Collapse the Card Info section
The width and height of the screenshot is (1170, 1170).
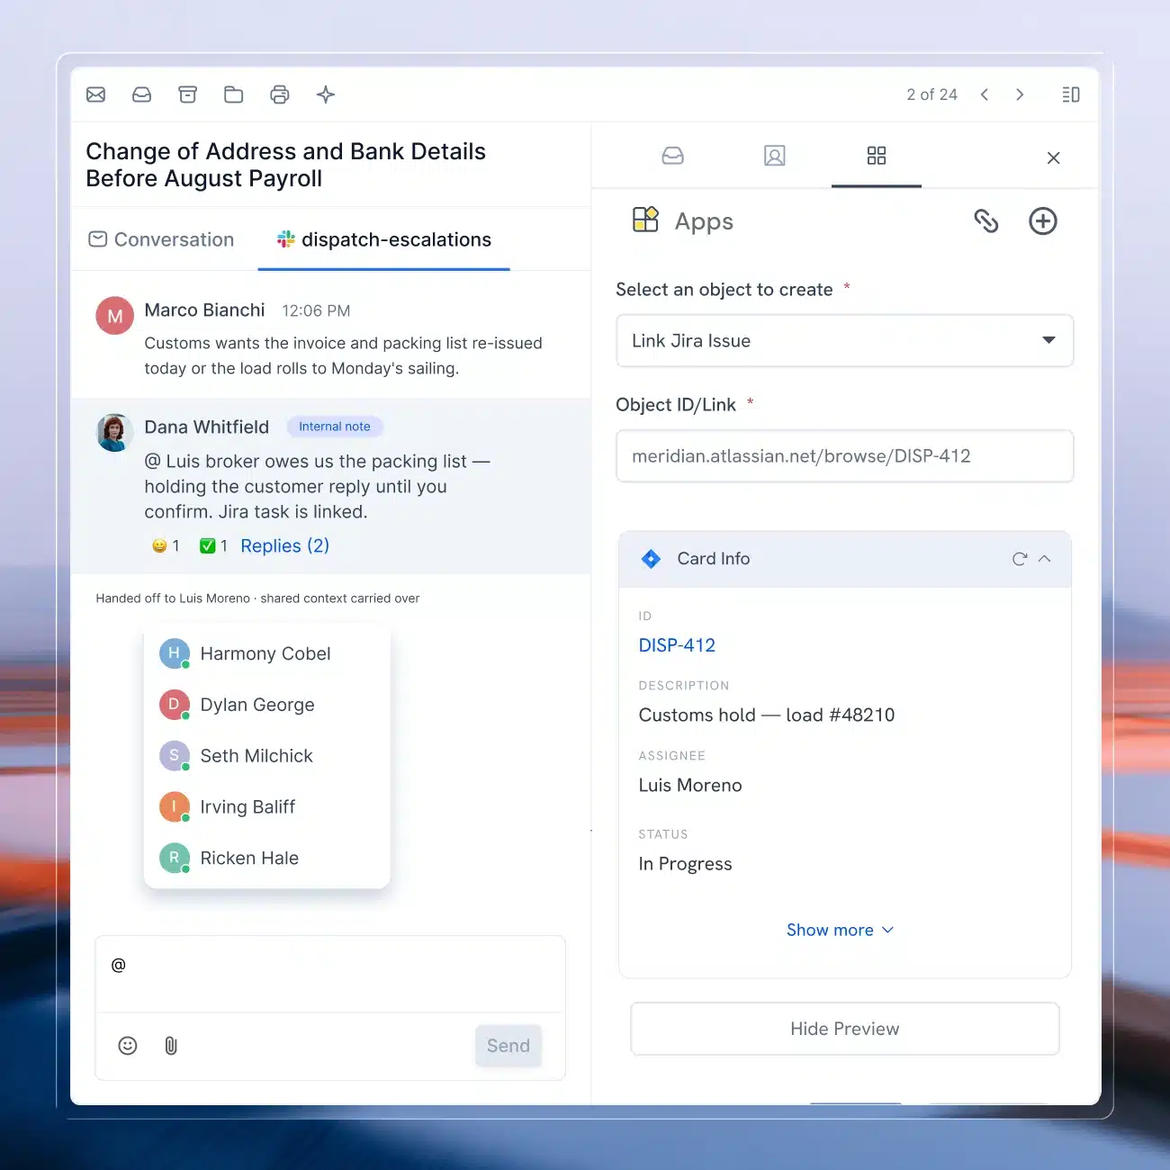click(x=1045, y=559)
